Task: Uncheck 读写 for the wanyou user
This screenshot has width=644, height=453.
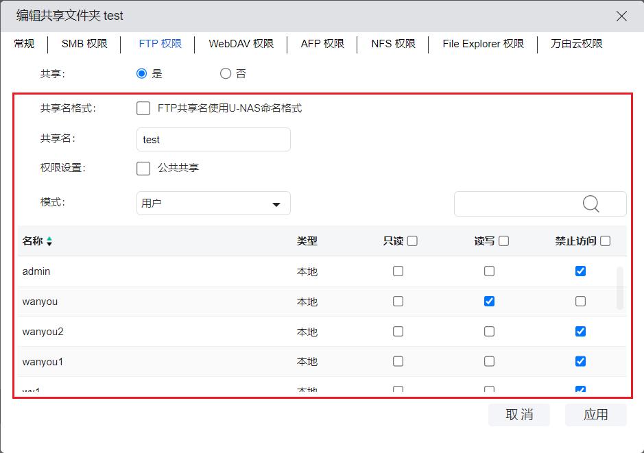Action: coord(489,302)
